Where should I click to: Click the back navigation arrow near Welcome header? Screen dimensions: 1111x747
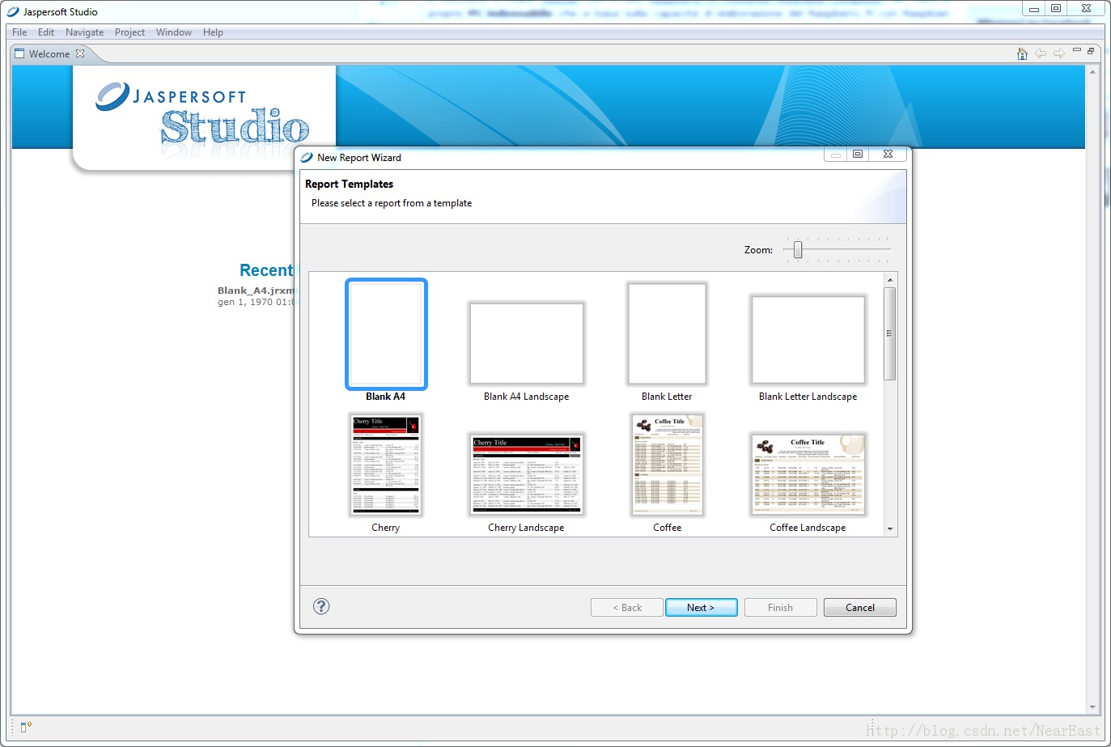[x=1041, y=53]
